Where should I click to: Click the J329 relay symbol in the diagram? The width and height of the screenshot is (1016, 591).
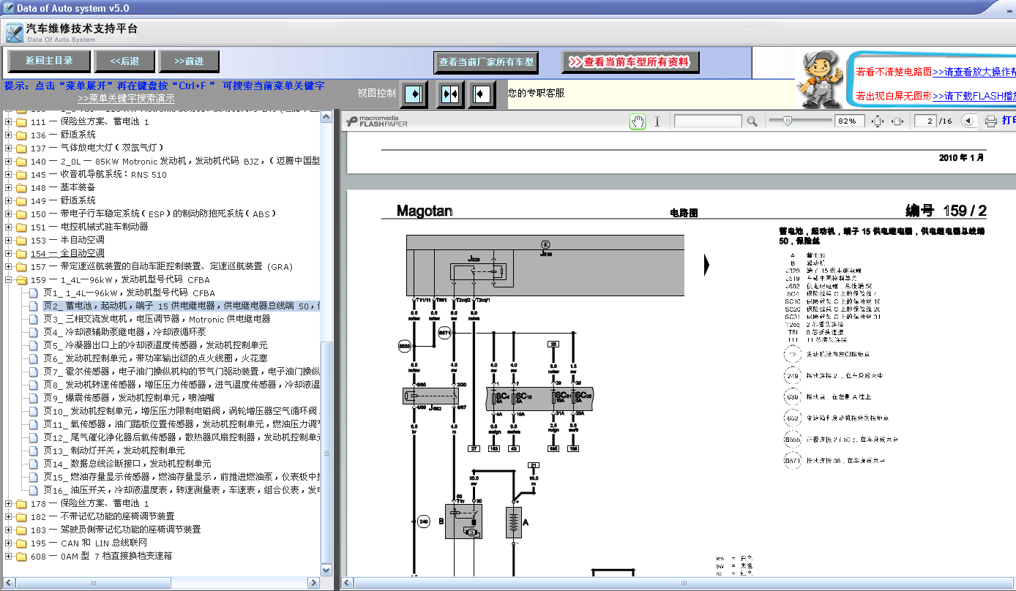point(477,272)
